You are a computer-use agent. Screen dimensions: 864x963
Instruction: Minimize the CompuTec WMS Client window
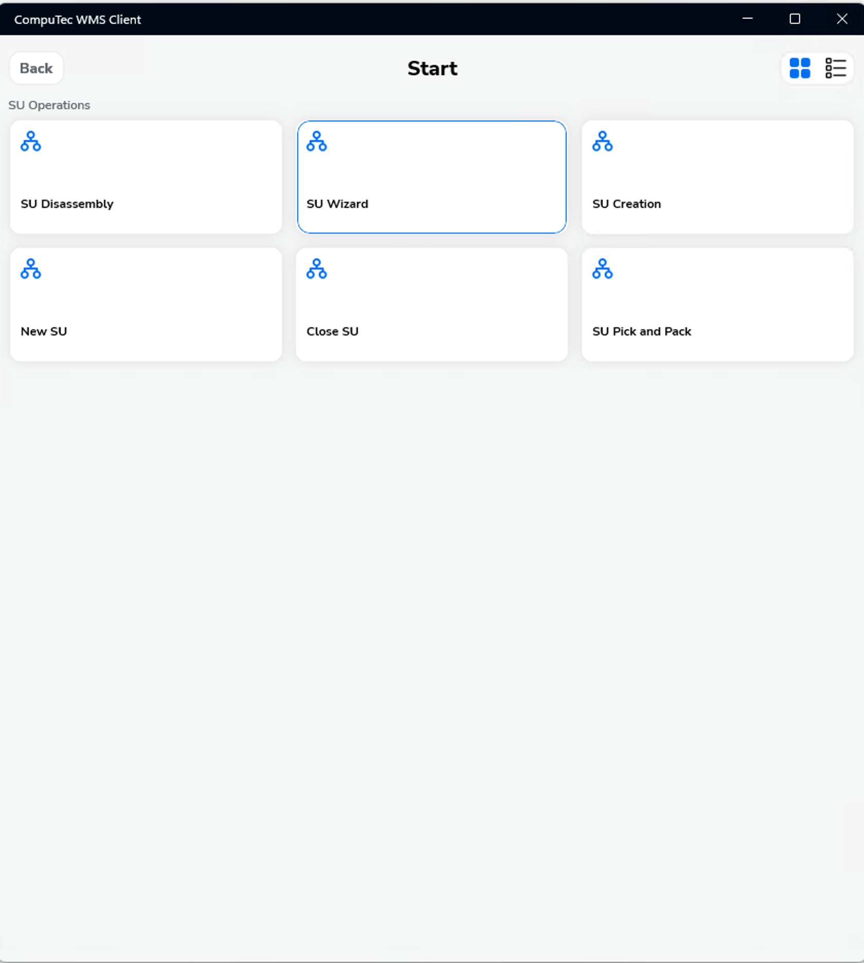pyautogui.click(x=748, y=19)
